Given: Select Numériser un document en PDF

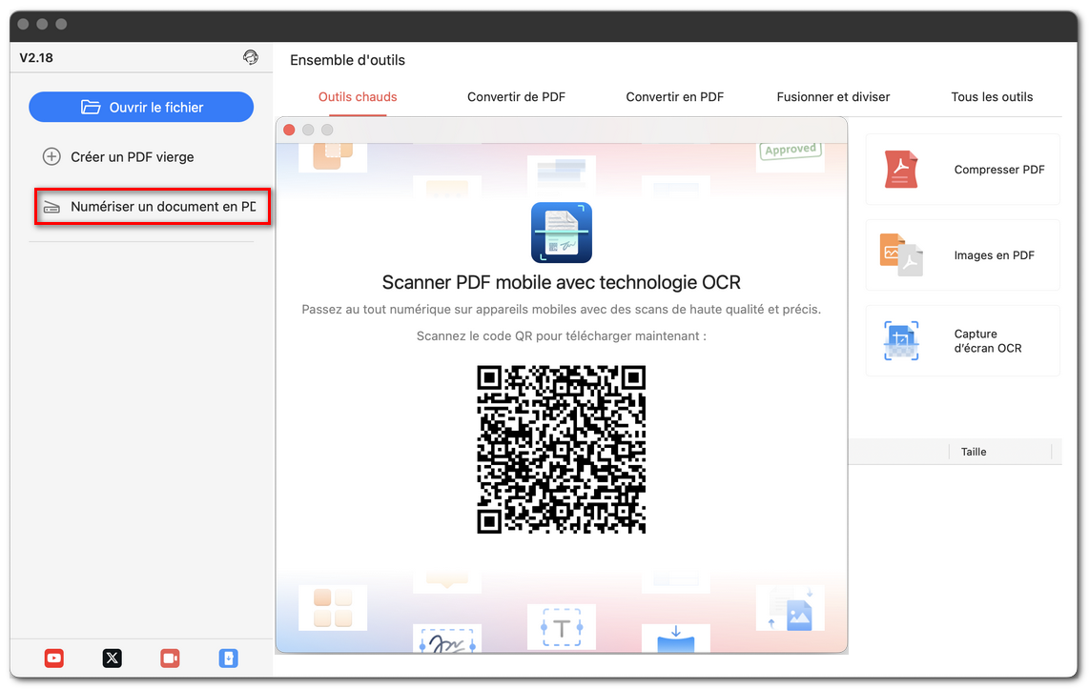Looking at the screenshot, I should (x=152, y=206).
